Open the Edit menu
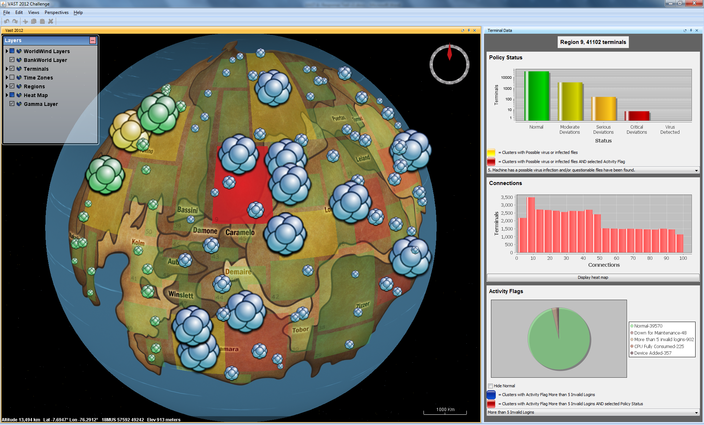Screen dimensions: 704x425 pyautogui.click(x=19, y=12)
